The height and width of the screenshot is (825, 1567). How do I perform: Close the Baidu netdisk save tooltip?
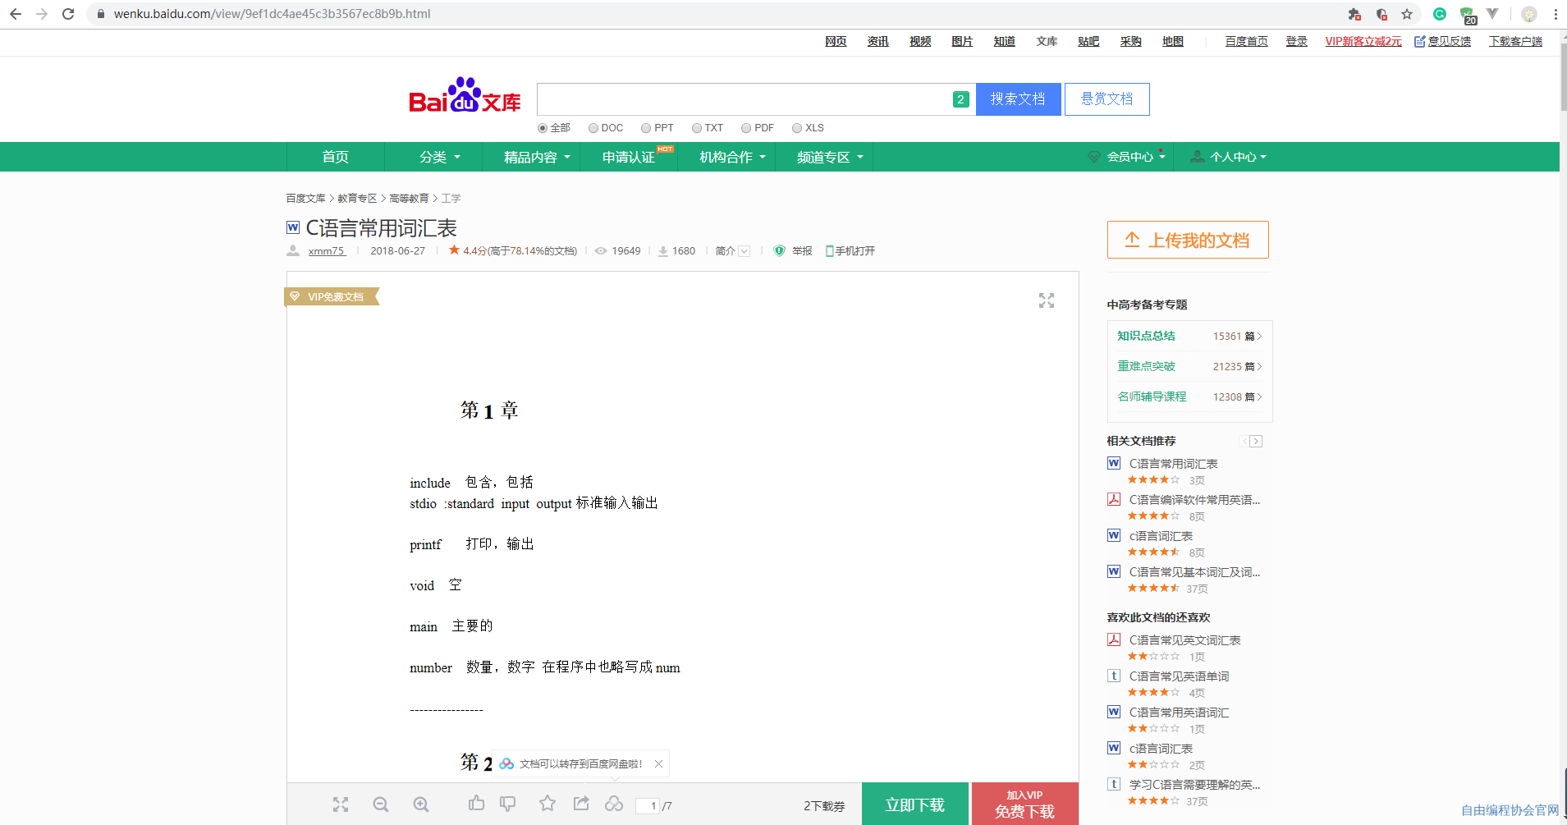658,763
